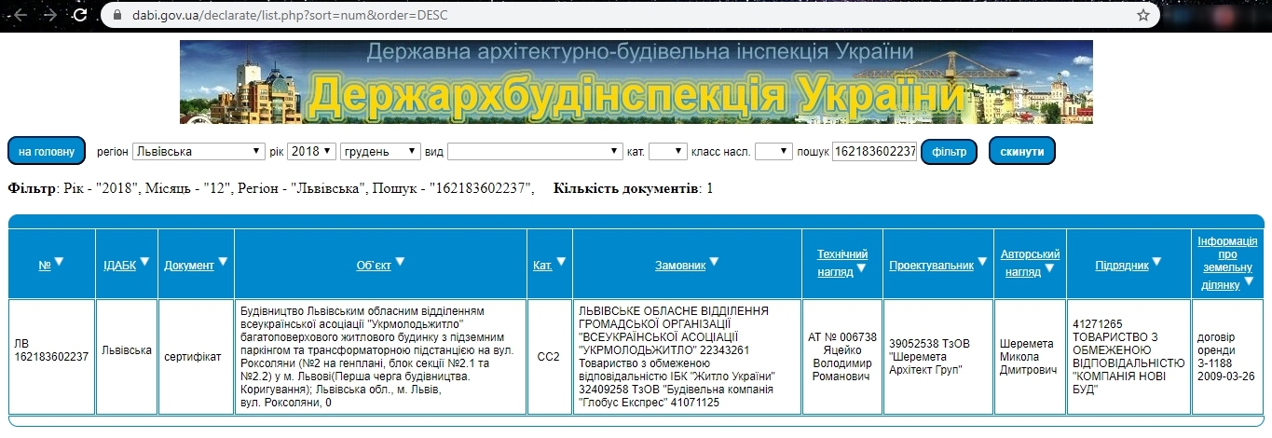Click the Шеремета Микола Дмитрович cell

click(x=1030, y=356)
